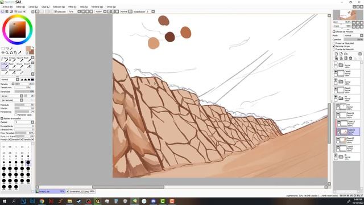This screenshot has width=364, height=205.
Task: Collapse the Efectos de Pintura section
Action: point(334,32)
